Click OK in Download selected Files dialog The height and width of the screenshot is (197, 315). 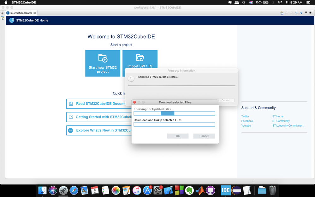coord(178,136)
